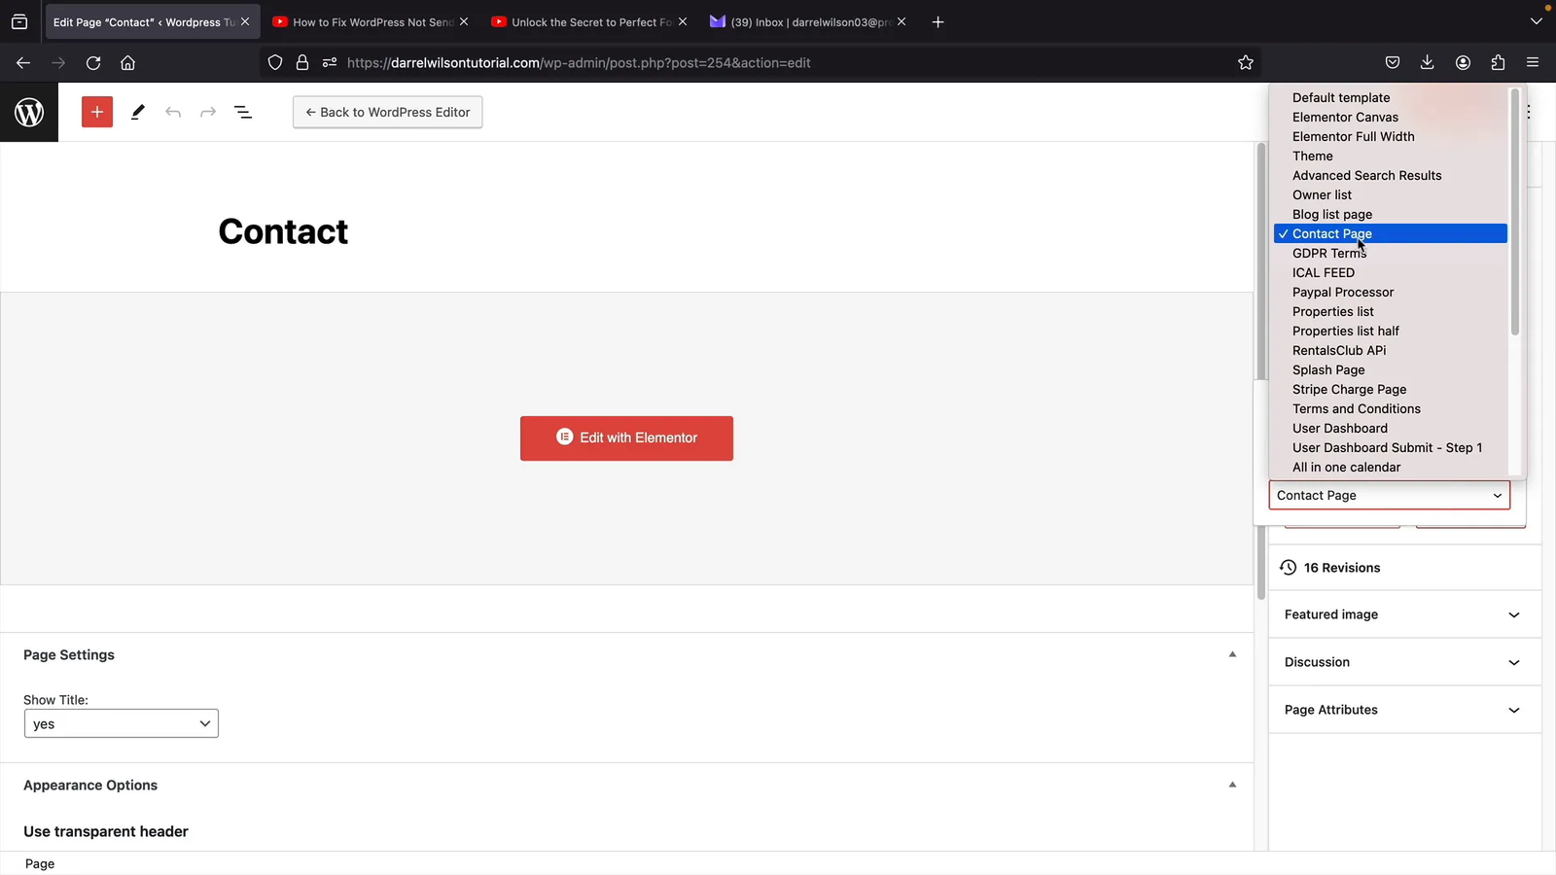Image resolution: width=1556 pixels, height=875 pixels.
Task: Choose the ICAL FEED template
Action: 1390,272
